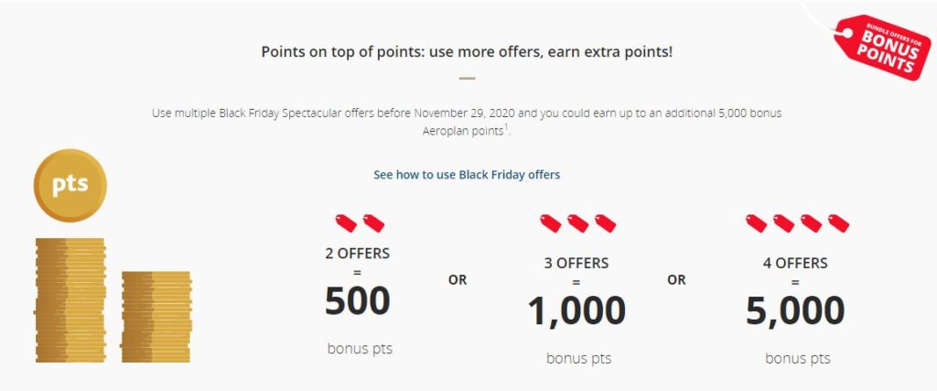Click footnote superscript 1 after Aeroplan points

tap(507, 128)
